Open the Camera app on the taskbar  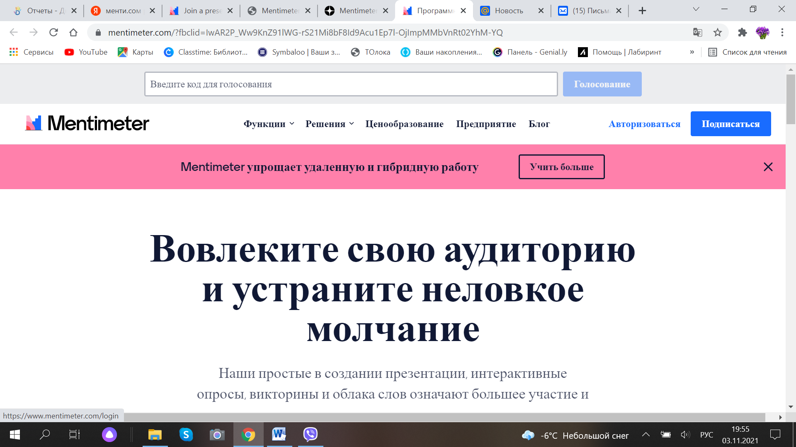(217, 435)
